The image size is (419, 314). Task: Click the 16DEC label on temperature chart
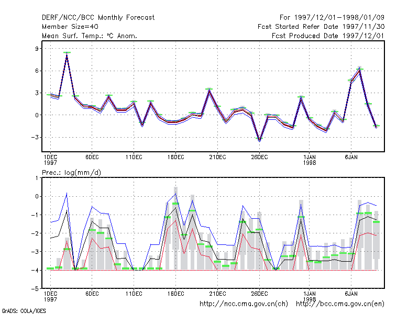(x=176, y=158)
